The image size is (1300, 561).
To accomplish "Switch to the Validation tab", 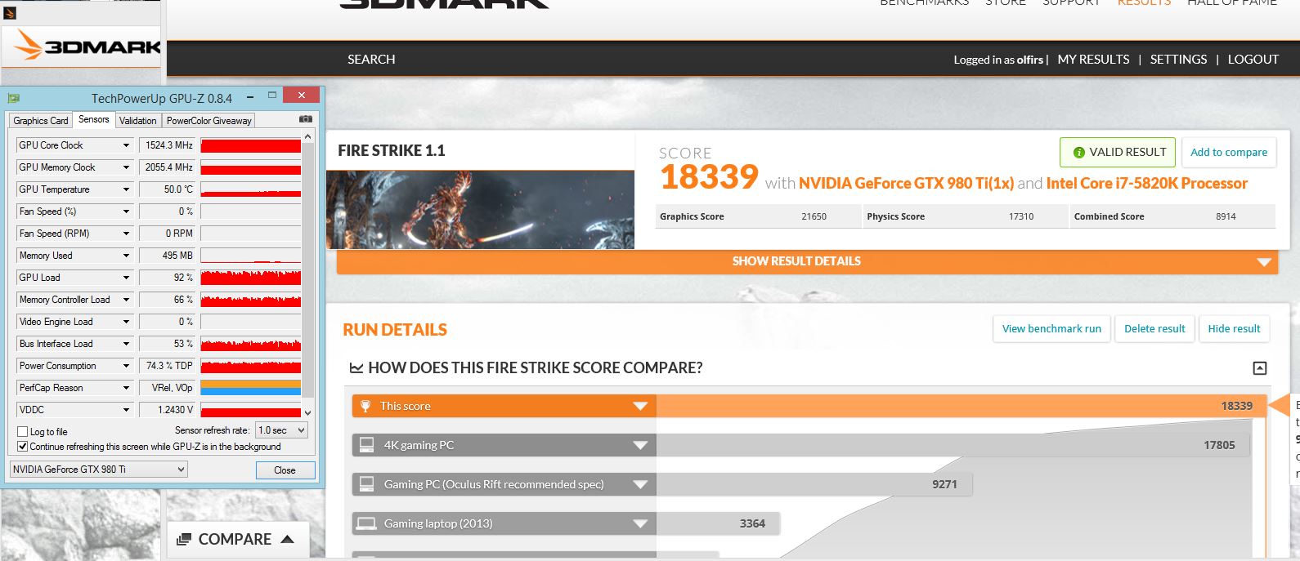I will point(137,121).
